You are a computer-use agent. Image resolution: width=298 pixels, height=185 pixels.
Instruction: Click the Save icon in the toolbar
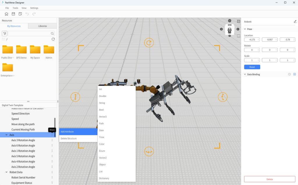pyautogui.click(x=13, y=14)
